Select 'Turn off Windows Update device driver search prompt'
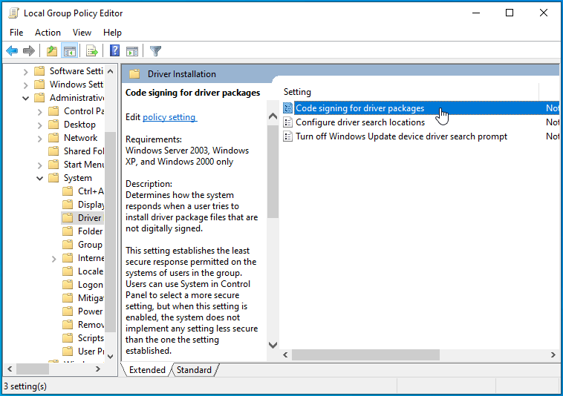563x396 pixels. coord(401,136)
